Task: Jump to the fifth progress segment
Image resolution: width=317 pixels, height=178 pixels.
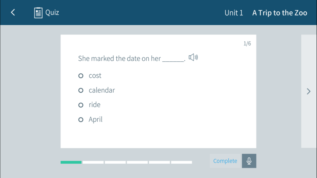Action: [159, 162]
